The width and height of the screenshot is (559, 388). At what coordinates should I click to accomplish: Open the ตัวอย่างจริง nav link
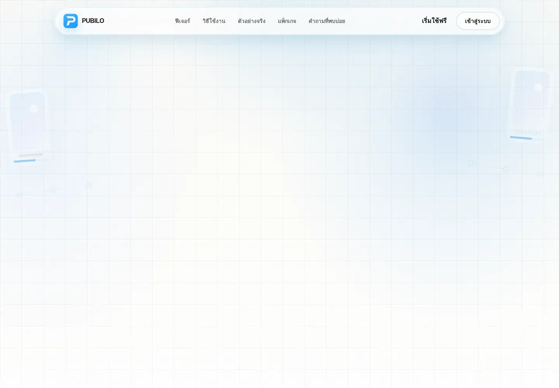[x=252, y=21]
